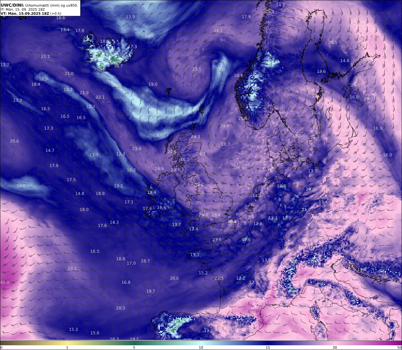Click the 17.0 value label
This screenshot has width=402, height=350.
point(131,263)
